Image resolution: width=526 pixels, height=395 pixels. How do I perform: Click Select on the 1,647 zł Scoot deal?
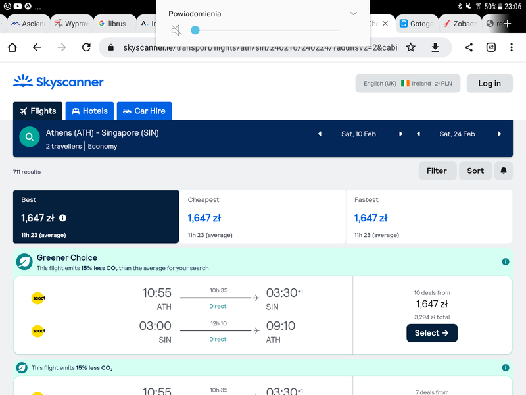coord(432,333)
